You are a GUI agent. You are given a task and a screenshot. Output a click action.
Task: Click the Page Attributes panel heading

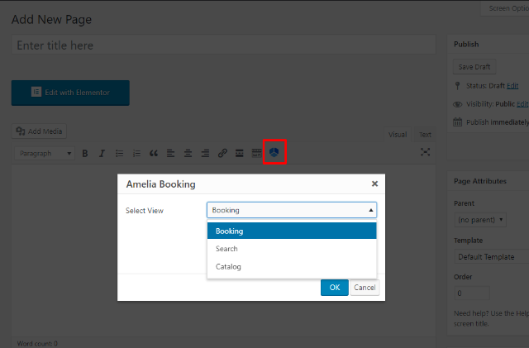point(480,181)
